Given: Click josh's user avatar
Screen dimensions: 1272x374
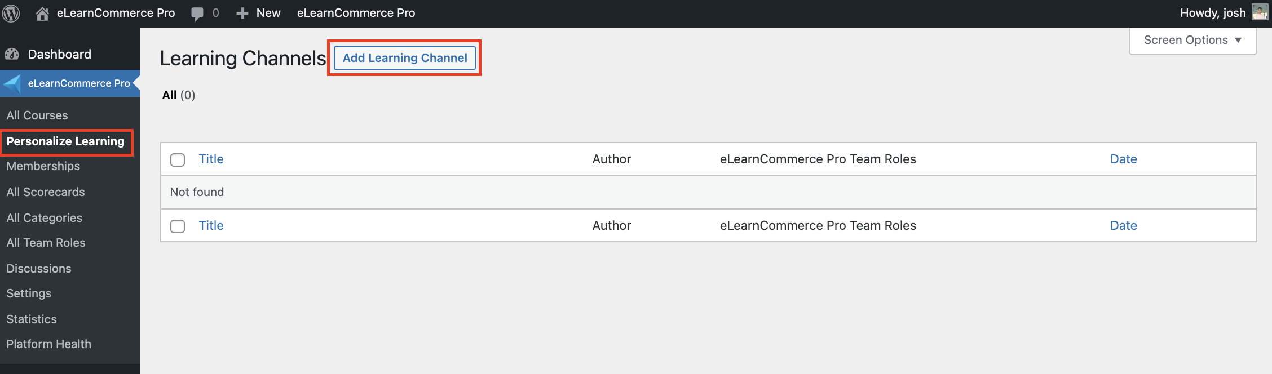Looking at the screenshot, I should 1260,12.
